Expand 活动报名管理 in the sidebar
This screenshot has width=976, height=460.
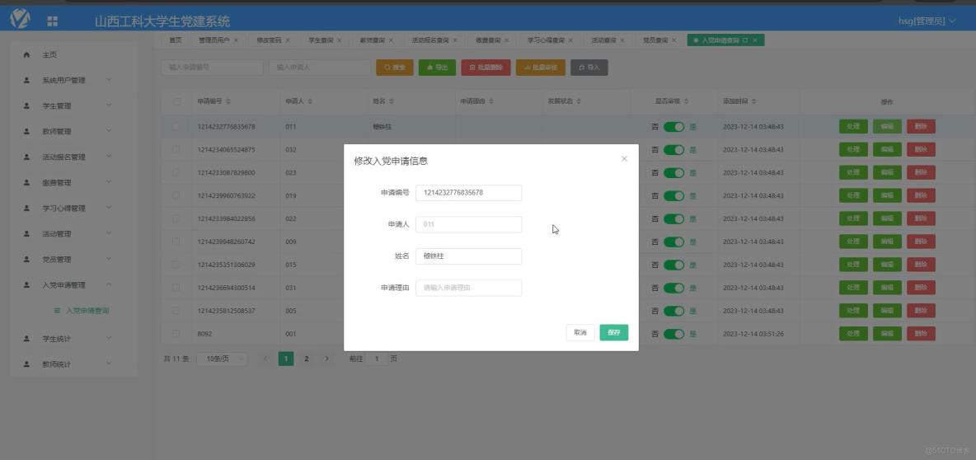coord(109,157)
